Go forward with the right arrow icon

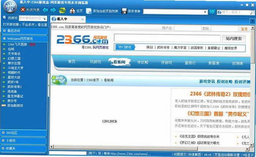pyautogui.click(x=53, y=10)
